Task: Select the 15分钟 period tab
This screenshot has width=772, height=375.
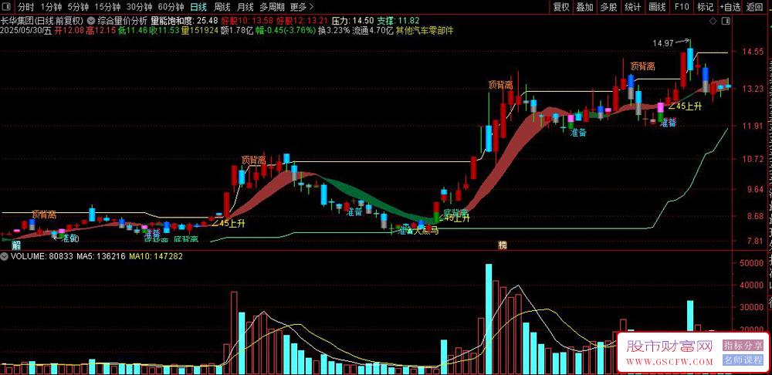Action: pos(107,8)
